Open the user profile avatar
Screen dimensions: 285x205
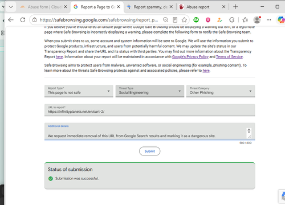click(257, 20)
